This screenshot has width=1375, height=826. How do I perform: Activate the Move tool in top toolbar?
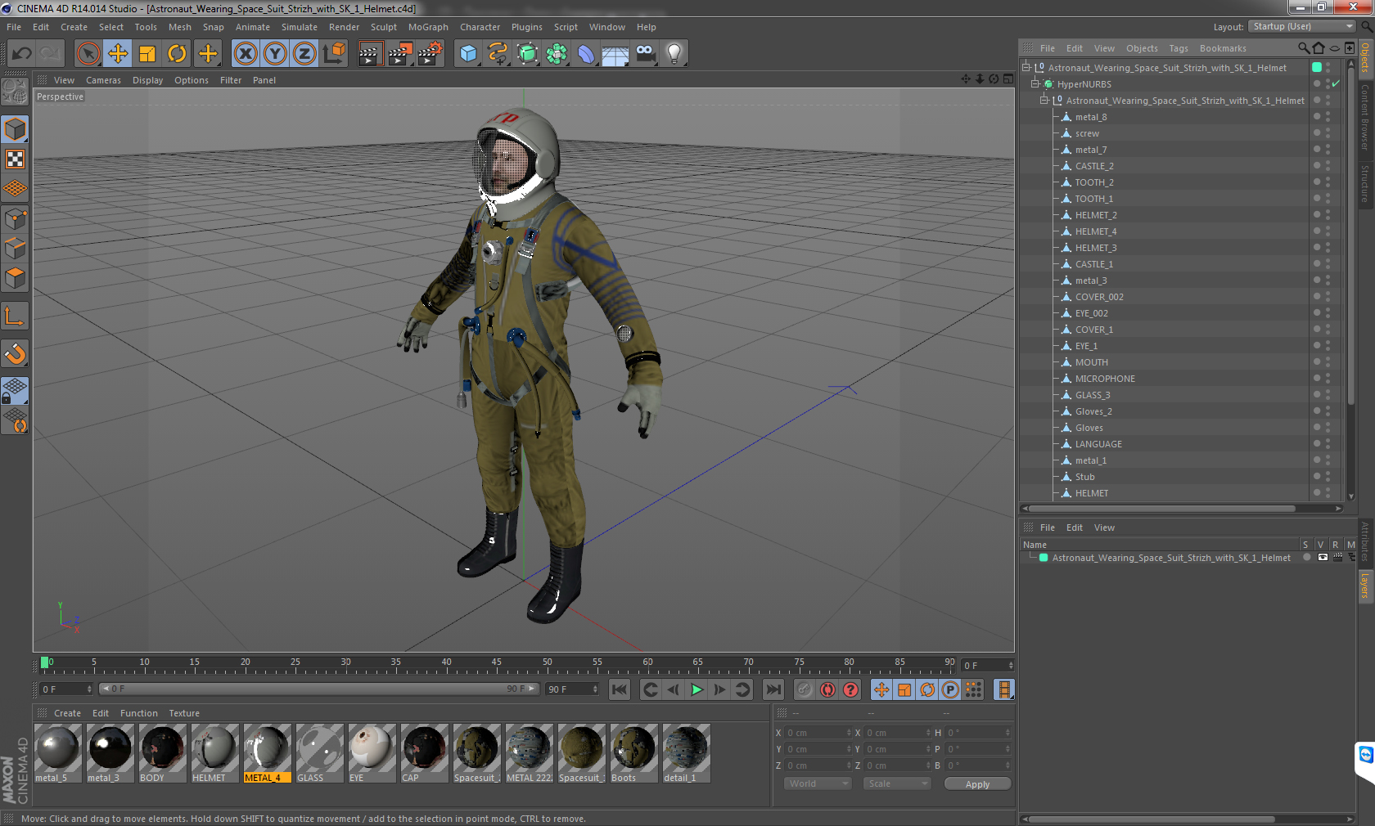click(x=118, y=54)
